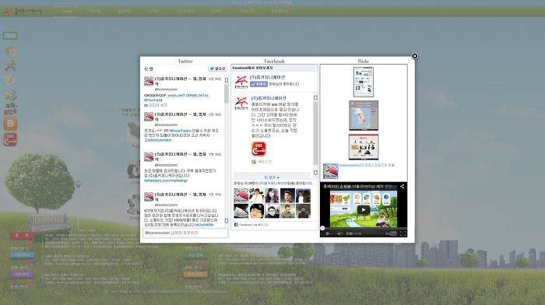Open the Flickr flyer document thumbnail
The image size is (545, 305).
point(364,82)
